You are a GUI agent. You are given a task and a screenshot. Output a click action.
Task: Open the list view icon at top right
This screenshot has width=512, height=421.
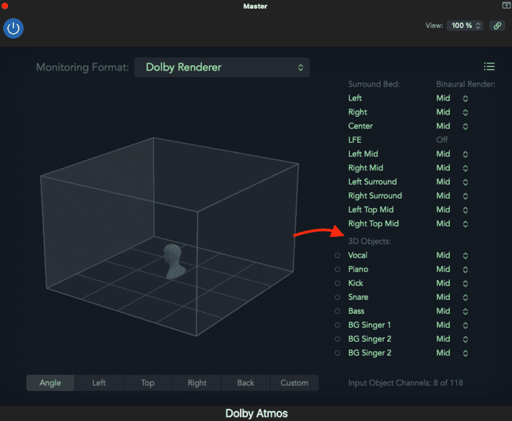(489, 67)
